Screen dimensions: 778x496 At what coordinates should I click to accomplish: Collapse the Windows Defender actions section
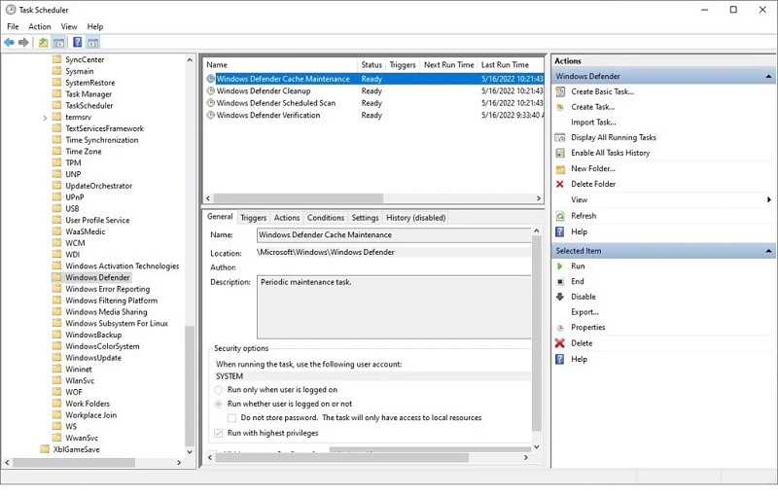[768, 77]
